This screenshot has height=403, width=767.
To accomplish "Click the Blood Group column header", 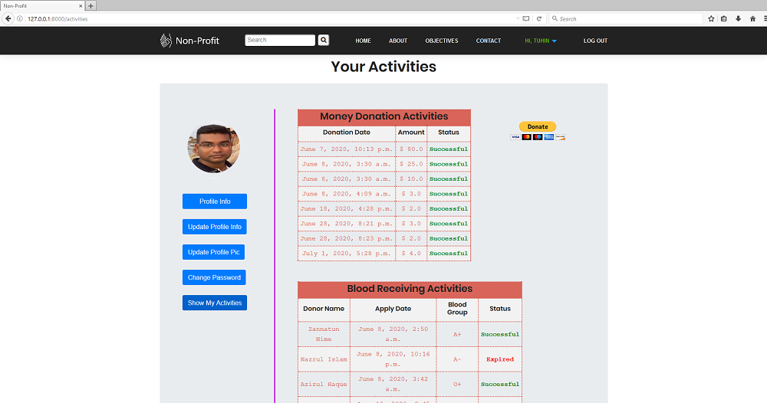I will 457,309.
